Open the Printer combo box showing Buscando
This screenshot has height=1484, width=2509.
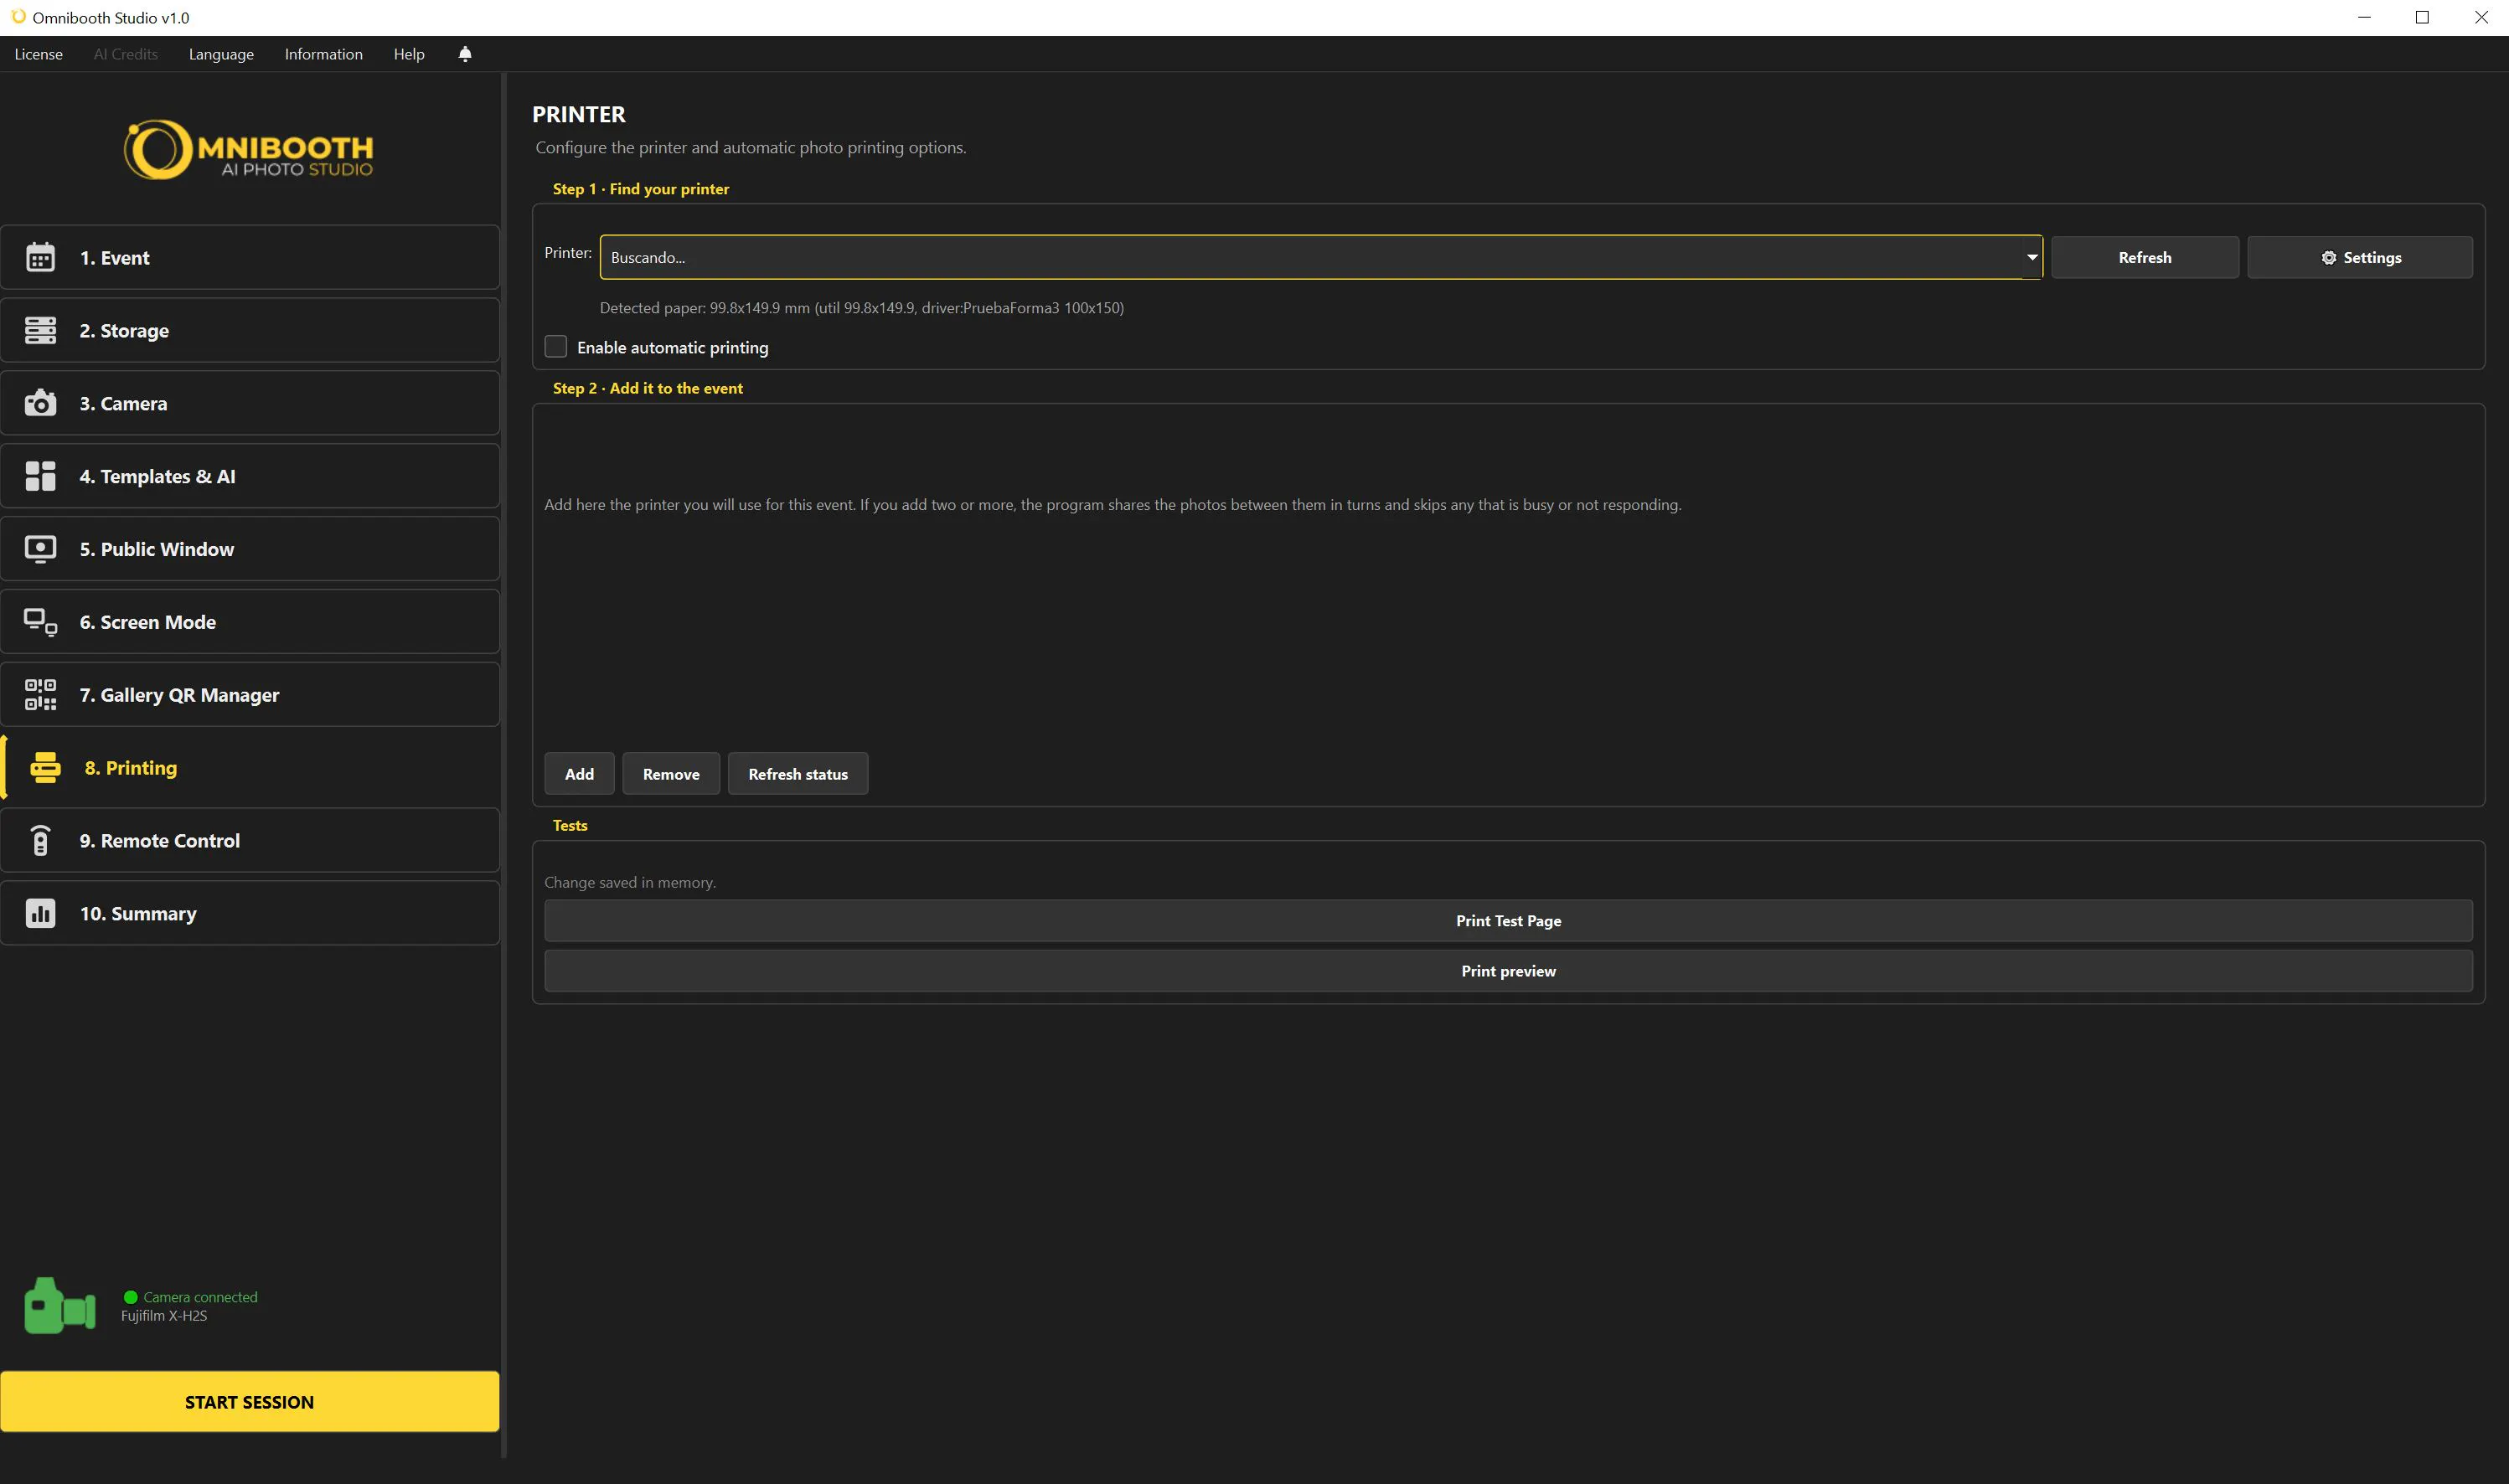(x=1320, y=258)
